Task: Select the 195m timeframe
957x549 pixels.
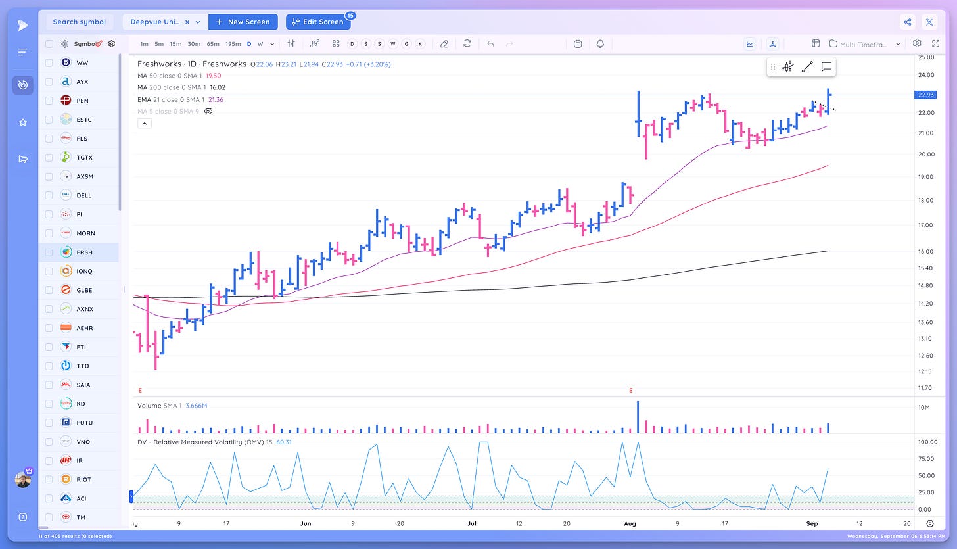Action: pyautogui.click(x=233, y=44)
